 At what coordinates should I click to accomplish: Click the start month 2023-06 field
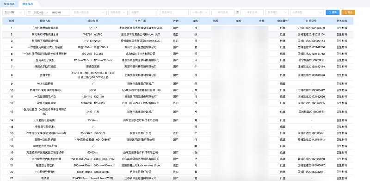(x=38, y=12)
